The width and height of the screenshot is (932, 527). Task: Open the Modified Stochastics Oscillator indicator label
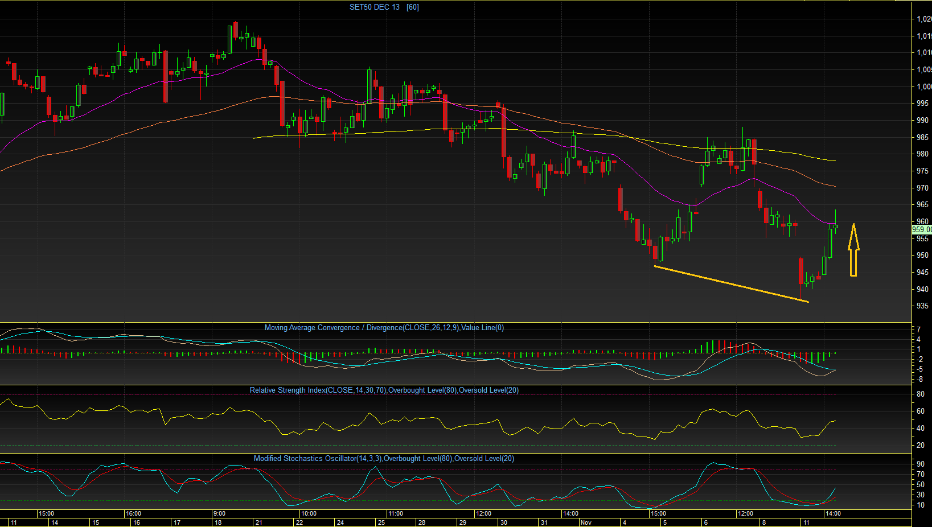click(x=384, y=459)
